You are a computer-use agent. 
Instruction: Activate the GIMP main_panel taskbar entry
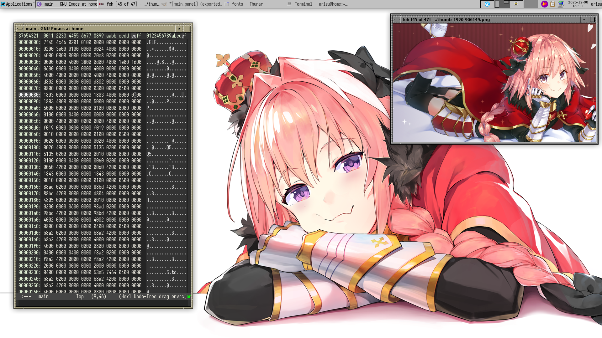(192, 4)
